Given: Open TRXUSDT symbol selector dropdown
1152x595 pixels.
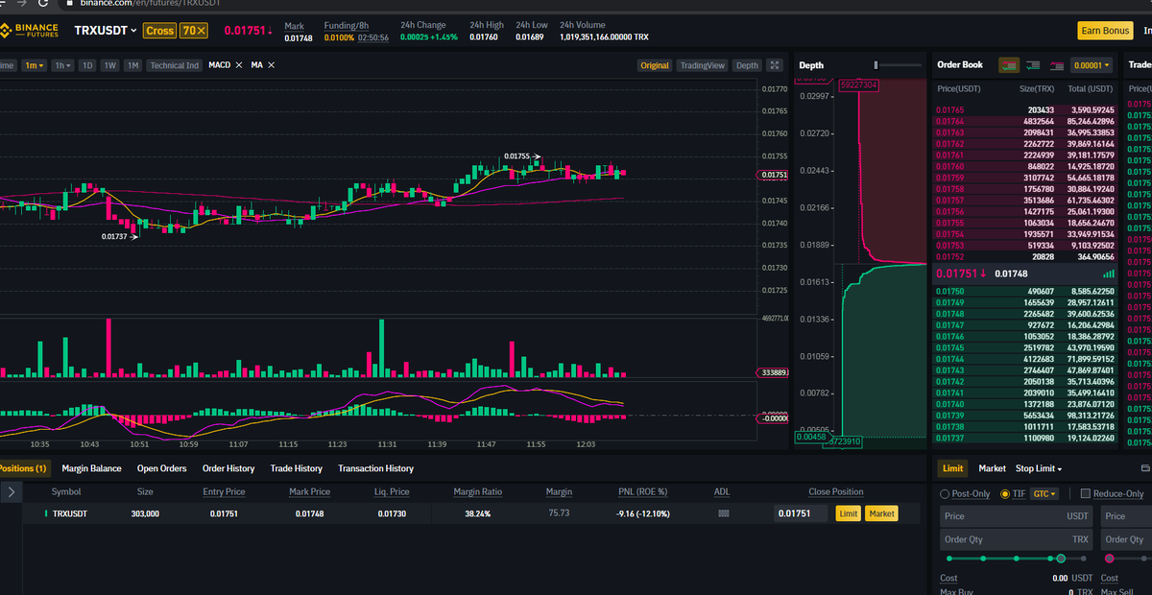Looking at the screenshot, I should pos(106,31).
